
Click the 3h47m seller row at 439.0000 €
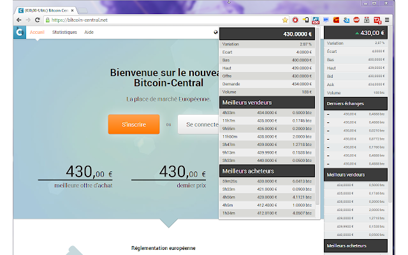coord(267,145)
